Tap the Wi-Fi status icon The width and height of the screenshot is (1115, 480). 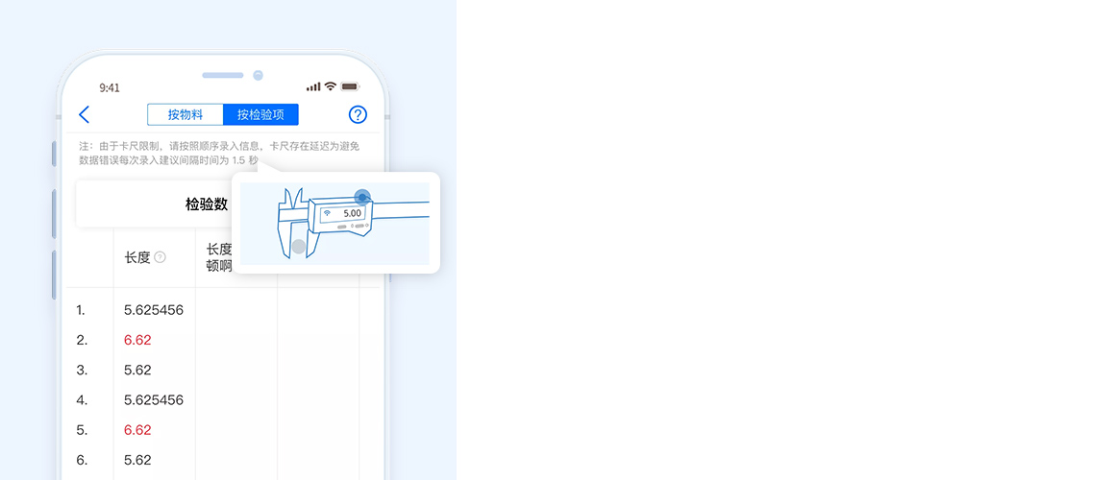point(330,86)
